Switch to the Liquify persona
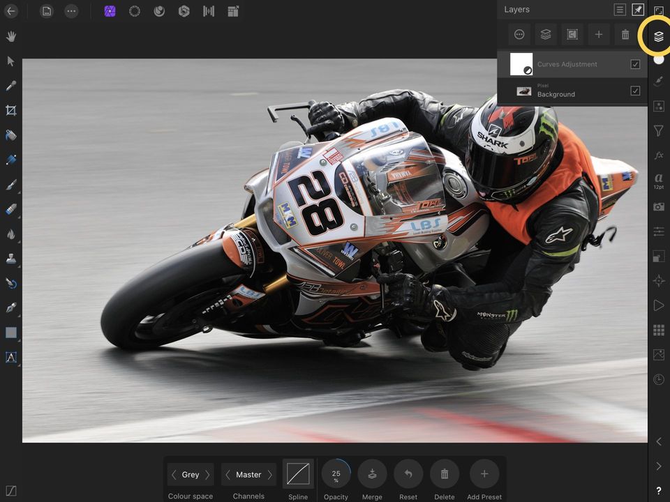This screenshot has height=502, width=670. (x=159, y=11)
